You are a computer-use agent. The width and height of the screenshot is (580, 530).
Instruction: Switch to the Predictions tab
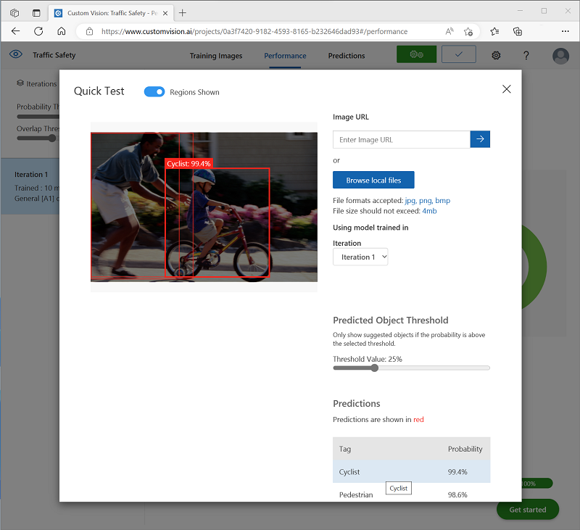347,56
